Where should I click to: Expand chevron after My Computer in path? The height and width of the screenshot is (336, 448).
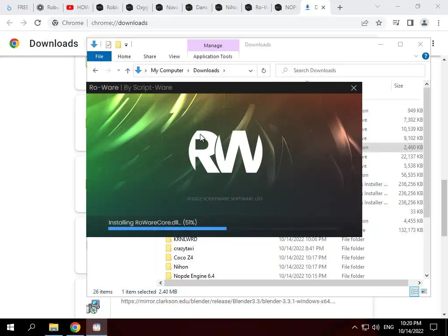pos(188,70)
